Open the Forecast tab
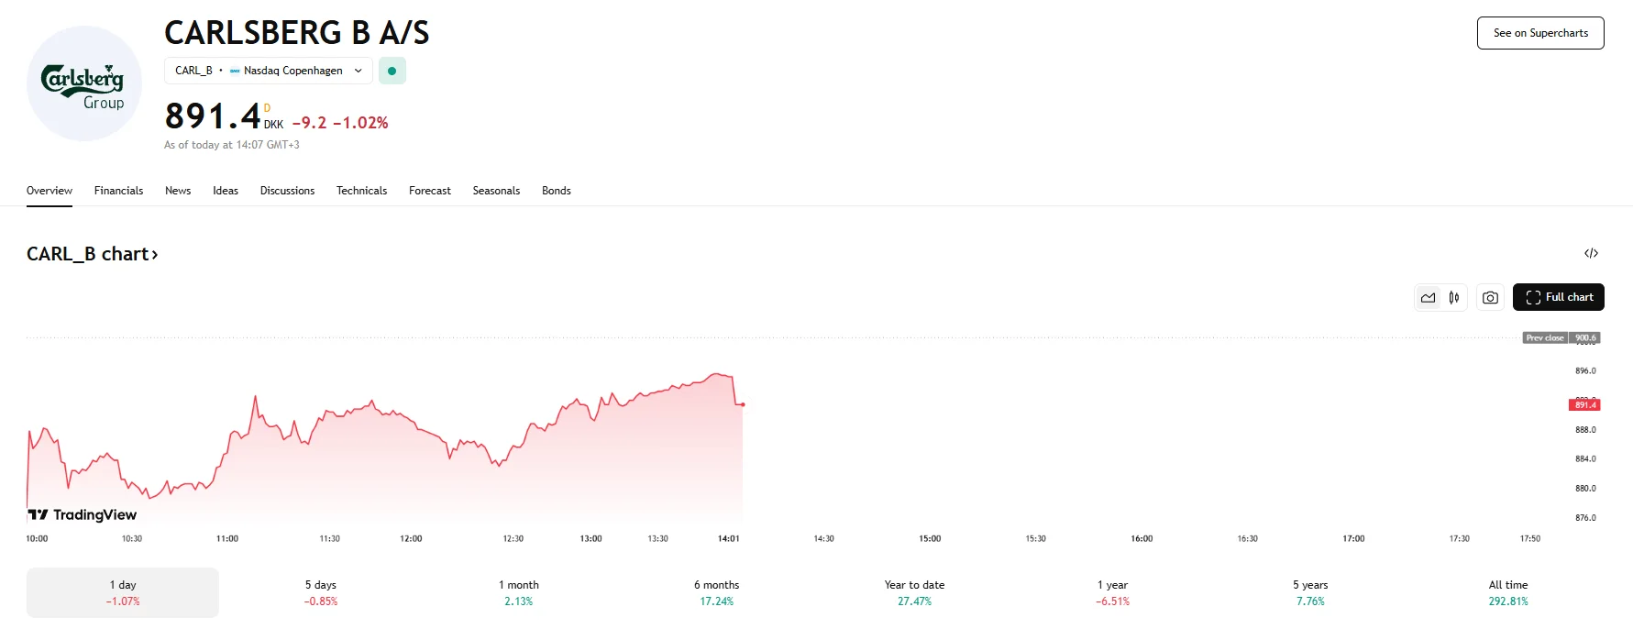1633x640 pixels. pos(430,191)
